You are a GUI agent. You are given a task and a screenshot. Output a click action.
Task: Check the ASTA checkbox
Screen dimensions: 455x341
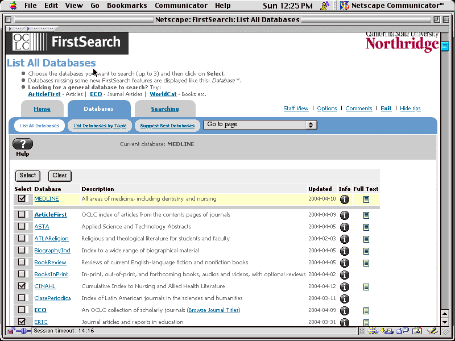click(x=22, y=226)
